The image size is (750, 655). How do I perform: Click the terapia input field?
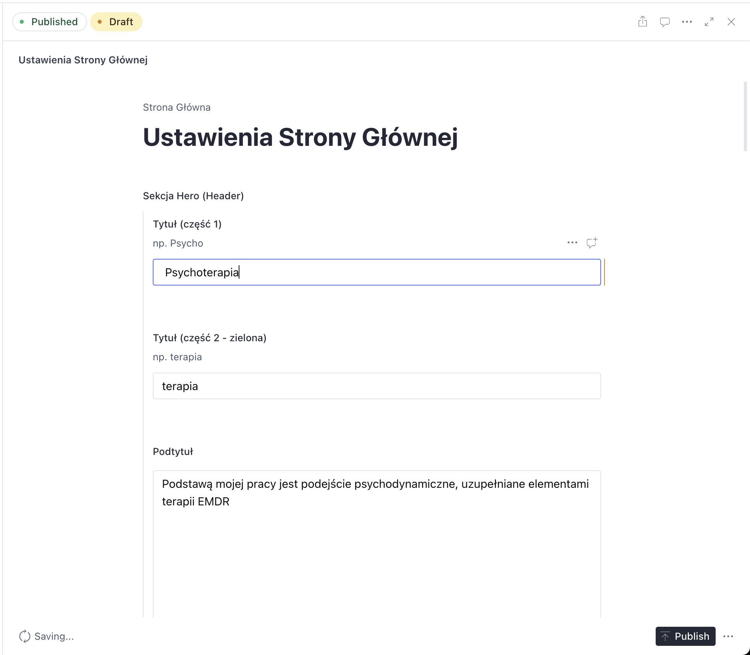click(377, 386)
